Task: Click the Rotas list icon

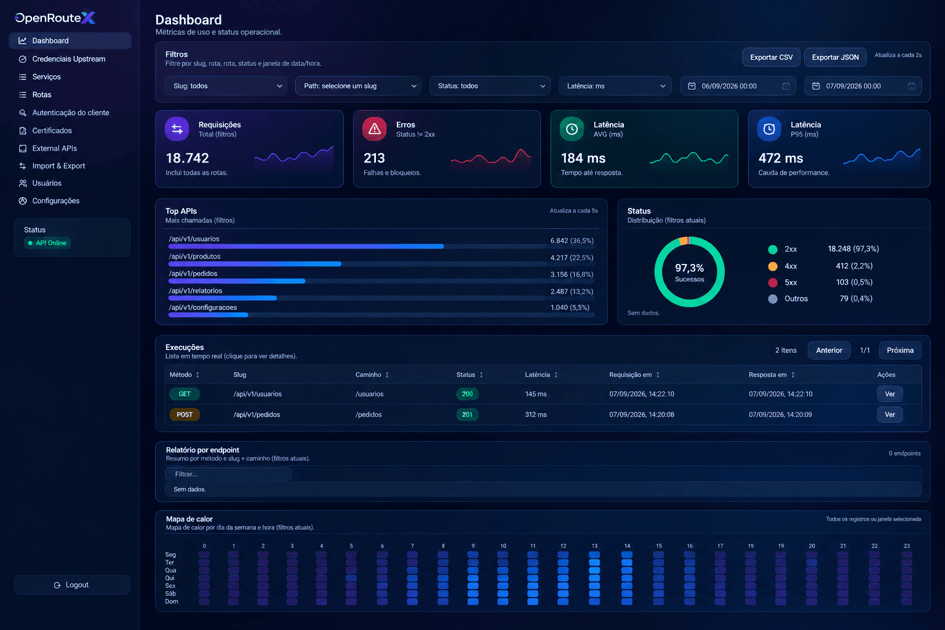Action: (x=23, y=95)
